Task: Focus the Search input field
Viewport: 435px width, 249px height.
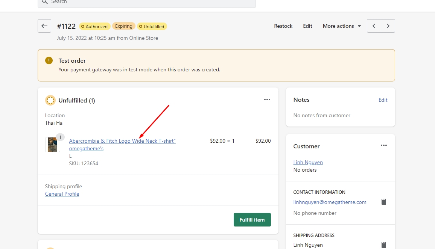Action: tap(151, 2)
